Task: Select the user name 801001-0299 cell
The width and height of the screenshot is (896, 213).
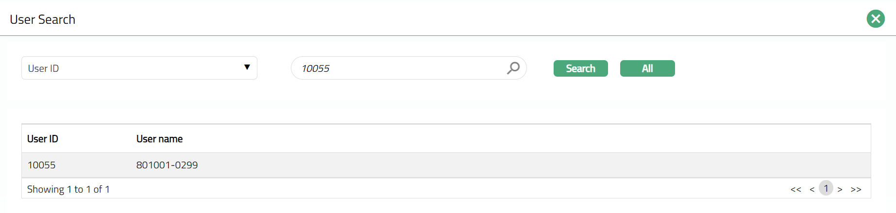Action: point(167,165)
